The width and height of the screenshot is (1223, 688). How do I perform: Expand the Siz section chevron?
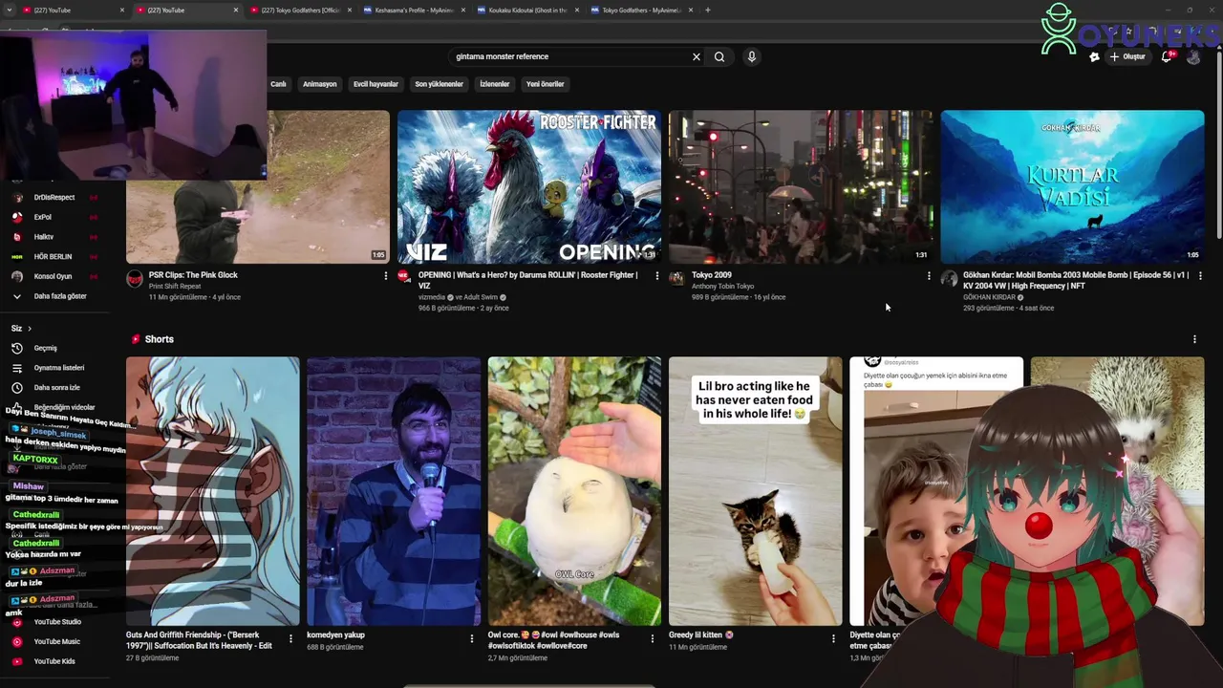pos(29,329)
